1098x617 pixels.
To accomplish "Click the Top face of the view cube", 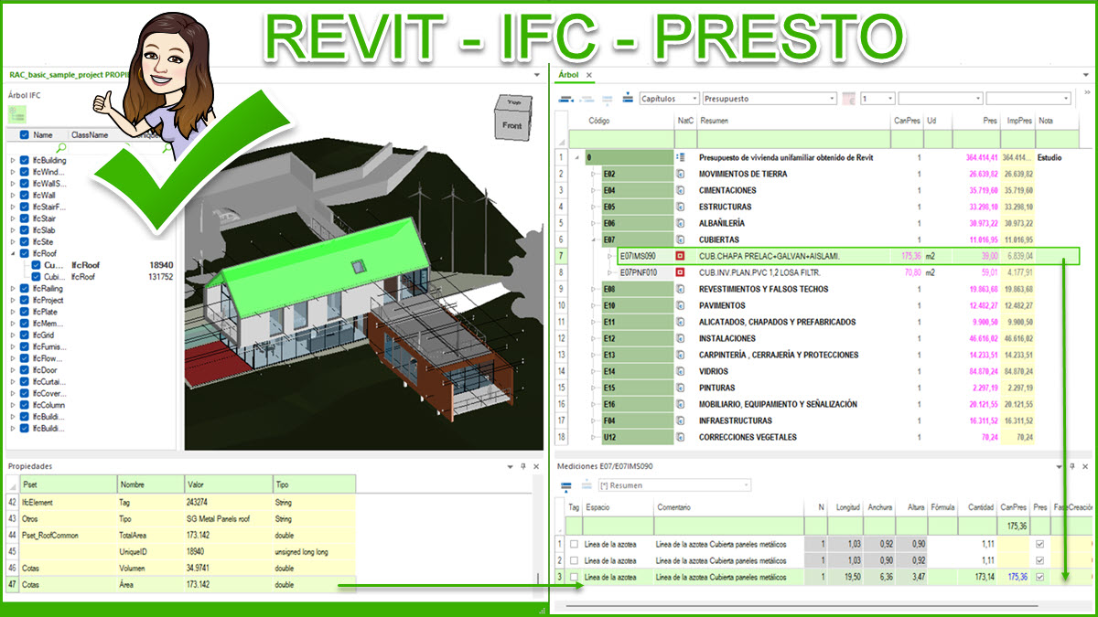I will pyautogui.click(x=515, y=102).
